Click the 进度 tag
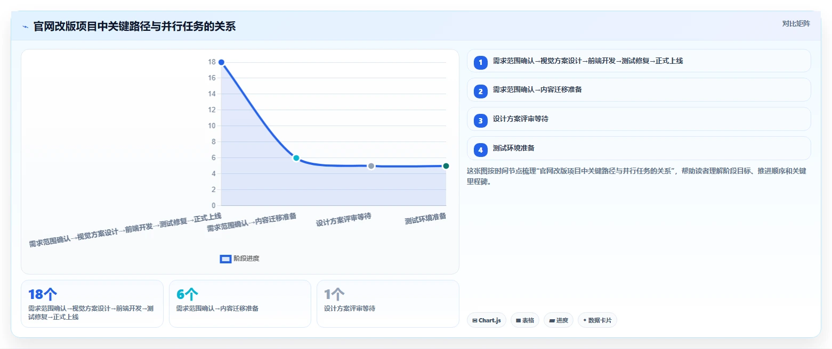The image size is (832, 349). (559, 320)
